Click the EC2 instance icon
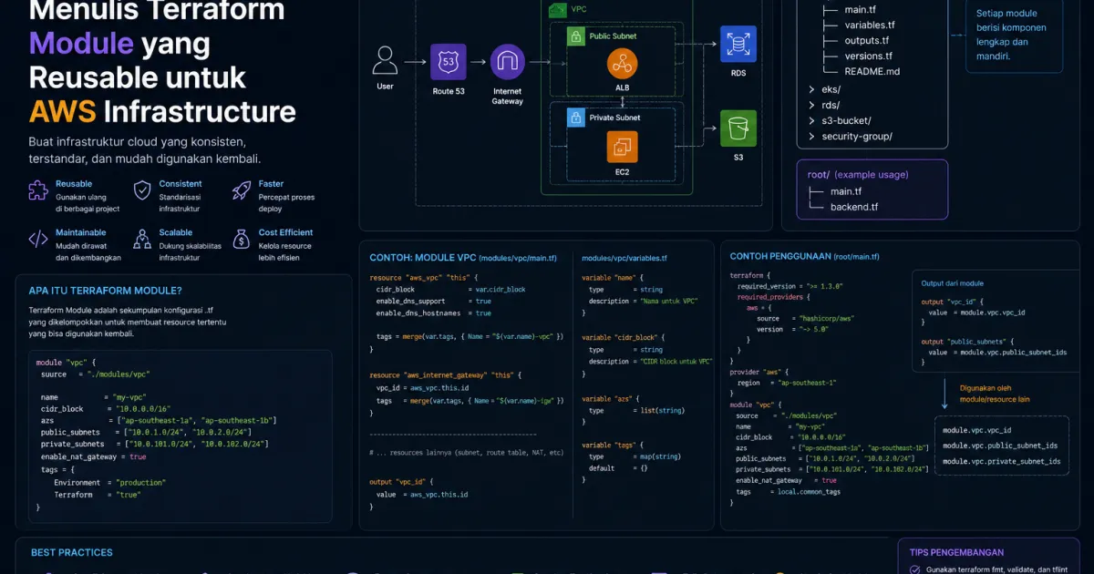The image size is (1094, 574). click(623, 146)
